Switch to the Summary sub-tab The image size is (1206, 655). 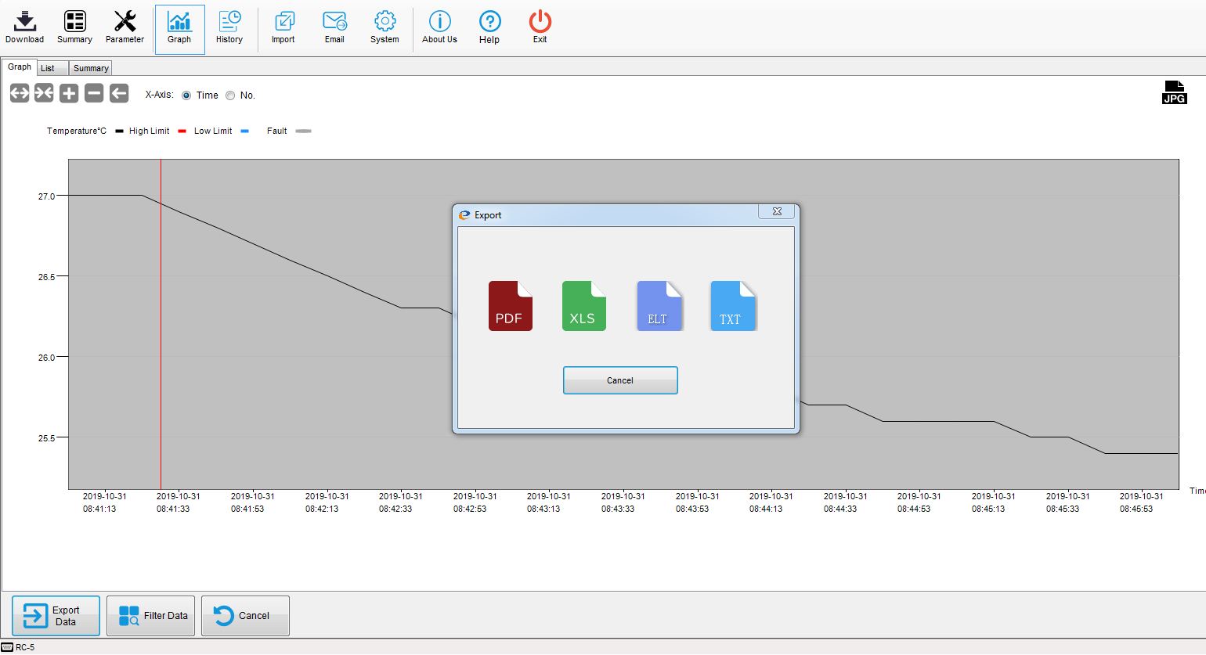[91, 68]
